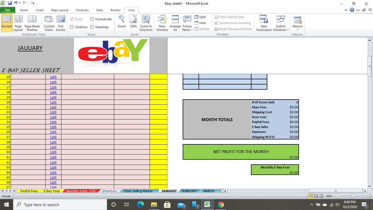
Task: Open Link in row 30
Action: [x=54, y=152]
